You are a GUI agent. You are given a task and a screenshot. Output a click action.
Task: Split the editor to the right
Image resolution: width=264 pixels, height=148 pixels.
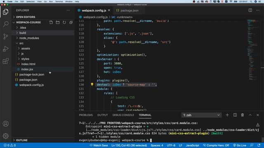pyautogui.click(x=250, y=10)
